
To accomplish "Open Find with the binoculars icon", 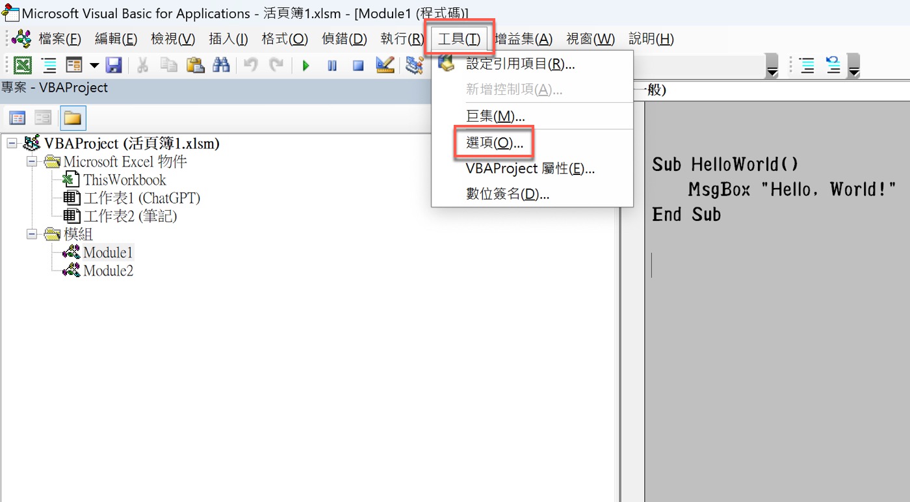I will click(x=222, y=65).
